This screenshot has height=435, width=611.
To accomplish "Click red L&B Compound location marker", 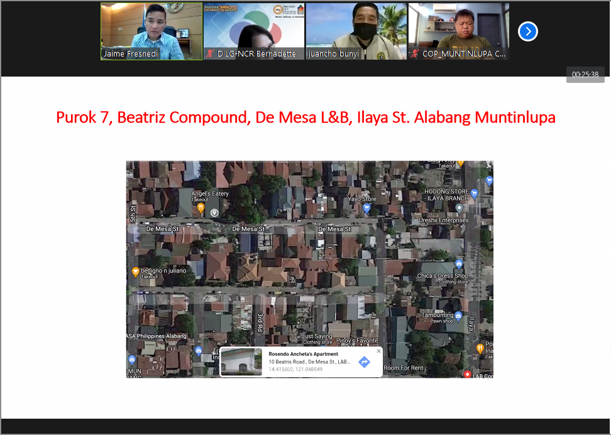I will coord(467,374).
